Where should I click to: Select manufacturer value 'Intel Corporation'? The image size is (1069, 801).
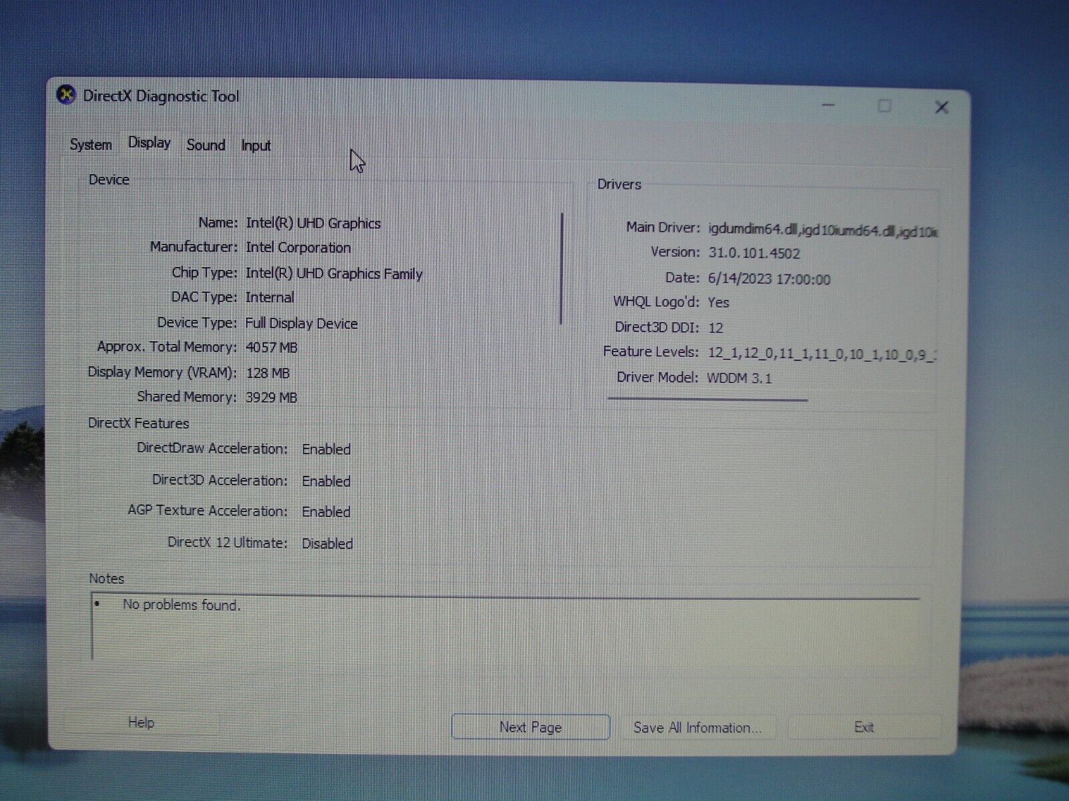click(298, 248)
